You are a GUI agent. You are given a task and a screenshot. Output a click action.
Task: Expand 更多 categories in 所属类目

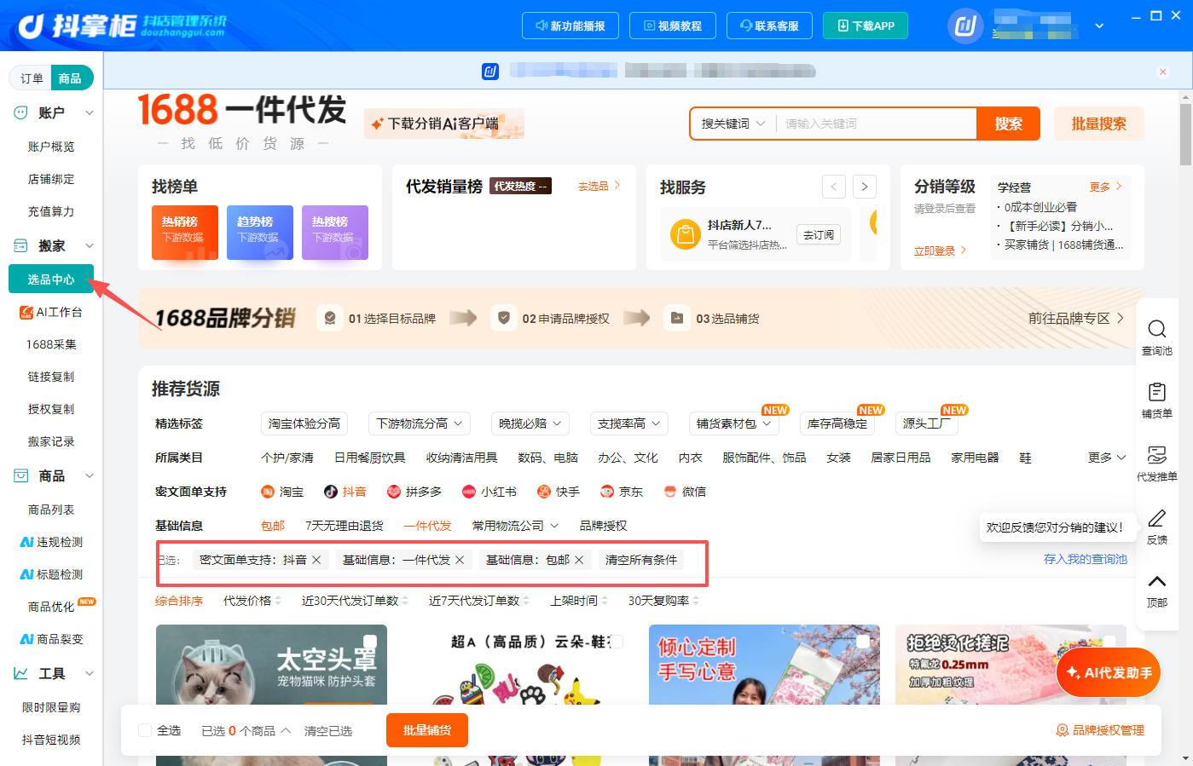[x=1107, y=458]
